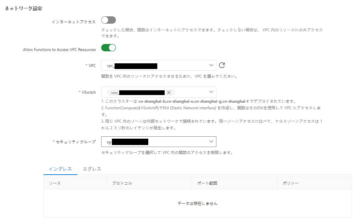Remove the selected vsw VSwitch tag

(x=169, y=92)
